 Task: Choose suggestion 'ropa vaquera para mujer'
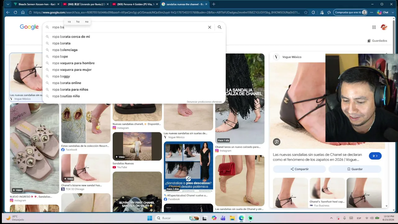click(x=134, y=70)
